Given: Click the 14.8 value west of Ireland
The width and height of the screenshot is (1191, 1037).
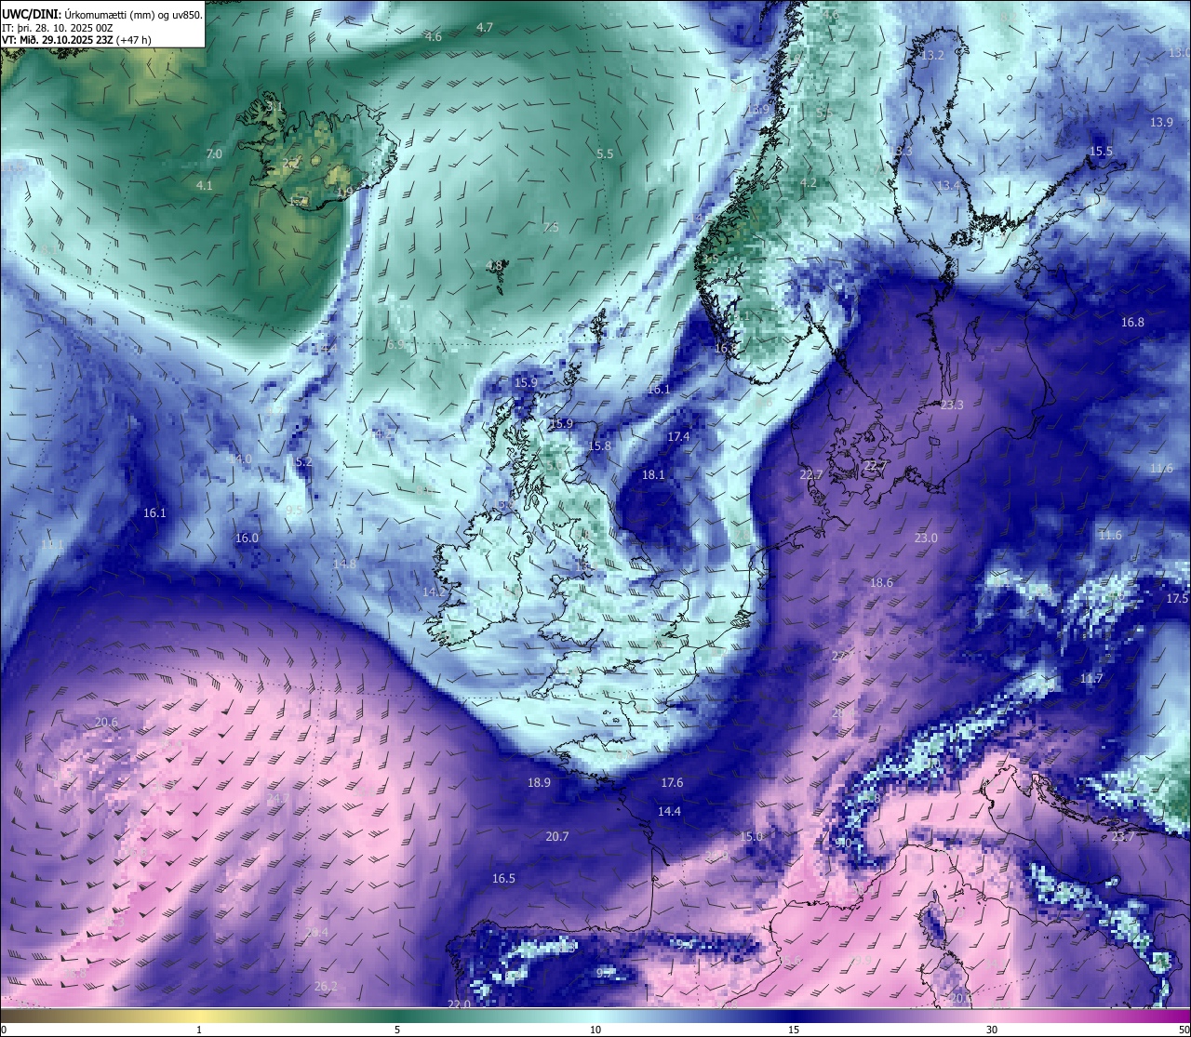Looking at the screenshot, I should point(344,565).
